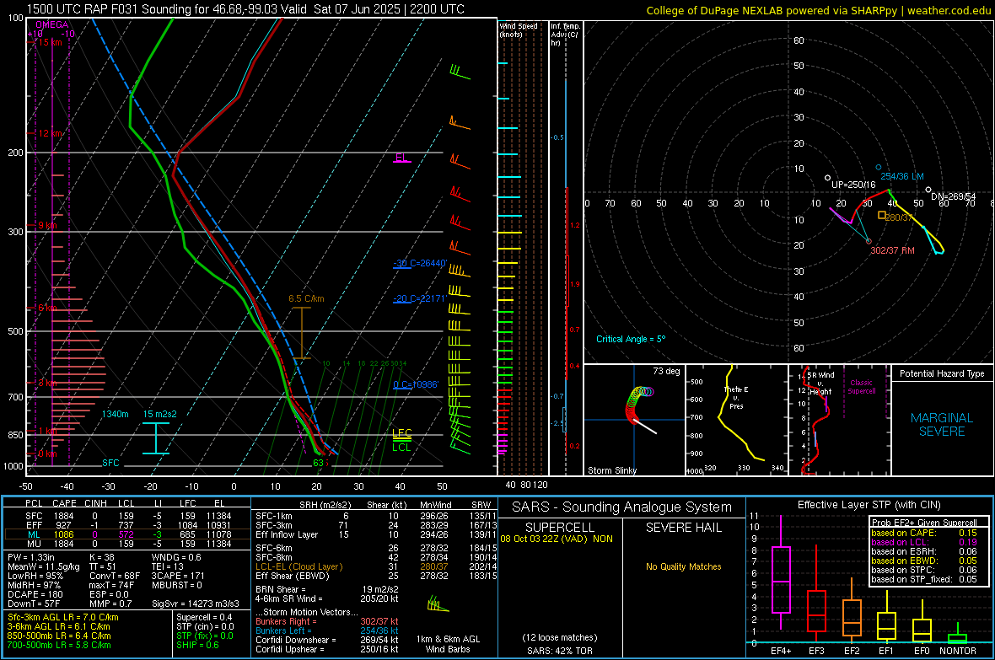This screenshot has width=995, height=660.
Task: Click the Inf. Temp. Adv. panel header
Action: pyautogui.click(x=565, y=35)
